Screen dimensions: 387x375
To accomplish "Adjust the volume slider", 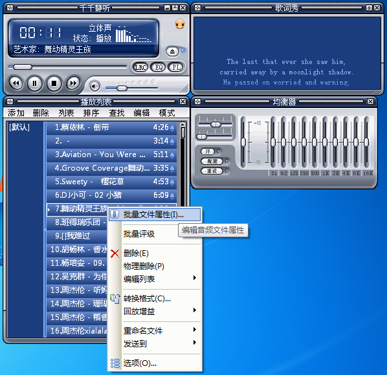I will pos(122,88).
